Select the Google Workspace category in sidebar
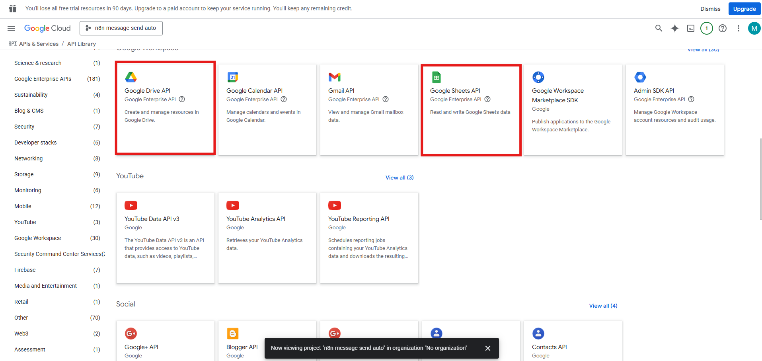This screenshot has height=361, width=762. point(37,238)
